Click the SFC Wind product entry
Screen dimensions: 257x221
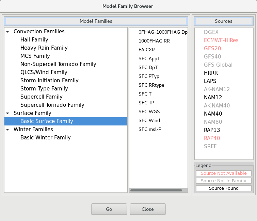(x=149, y=120)
